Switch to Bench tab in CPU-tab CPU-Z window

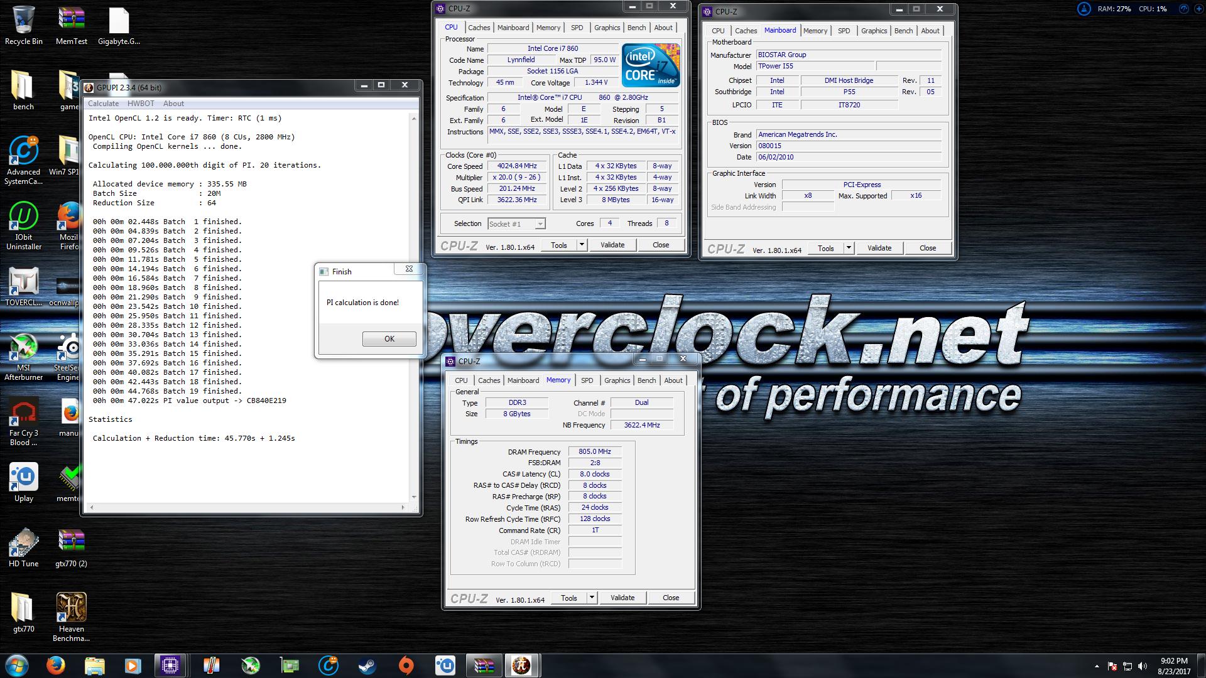(636, 28)
